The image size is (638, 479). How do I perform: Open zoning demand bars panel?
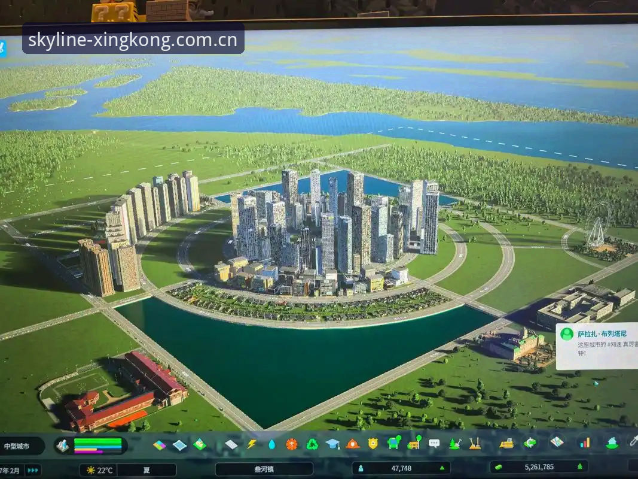click(x=97, y=445)
